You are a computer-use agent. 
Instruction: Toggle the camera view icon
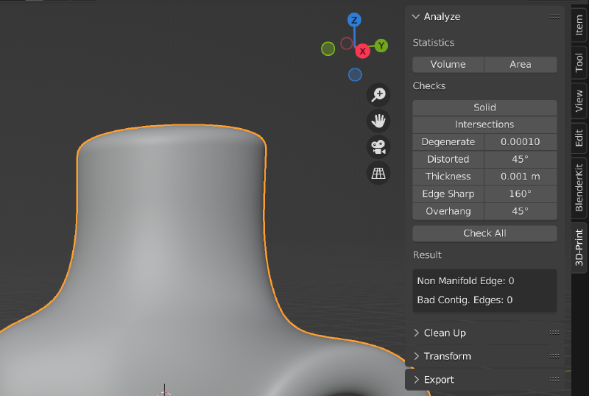click(378, 147)
